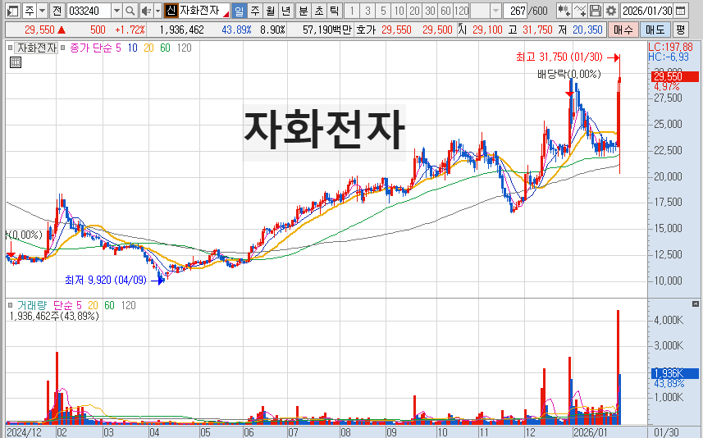Click the 1,936K volume tag on axis
The width and height of the screenshot is (703, 438).
(675, 373)
